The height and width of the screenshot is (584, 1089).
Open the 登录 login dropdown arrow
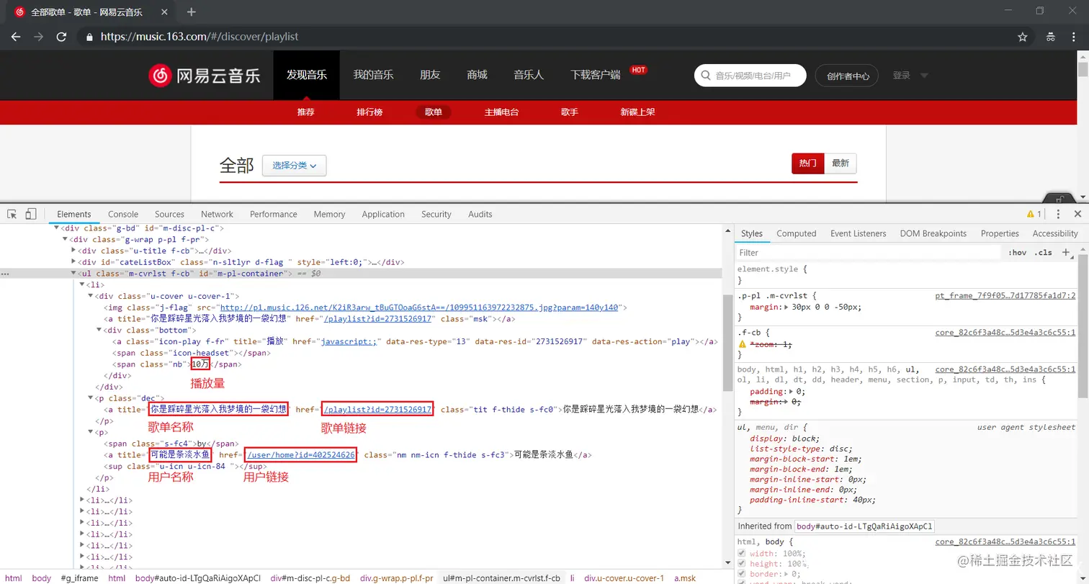point(924,76)
